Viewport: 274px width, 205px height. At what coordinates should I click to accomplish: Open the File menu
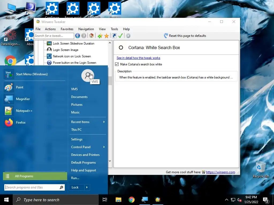38,29
